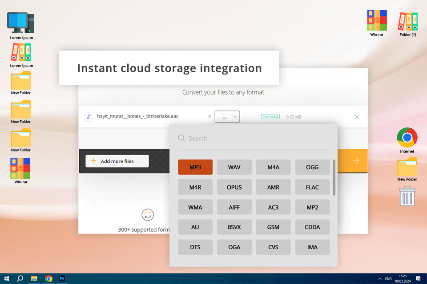The width and height of the screenshot is (427, 284).
Task: Click the purple music note file icon
Action: pos(89,117)
